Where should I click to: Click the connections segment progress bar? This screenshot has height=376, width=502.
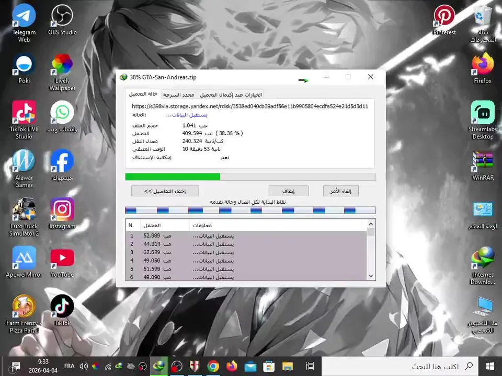[x=250, y=210]
